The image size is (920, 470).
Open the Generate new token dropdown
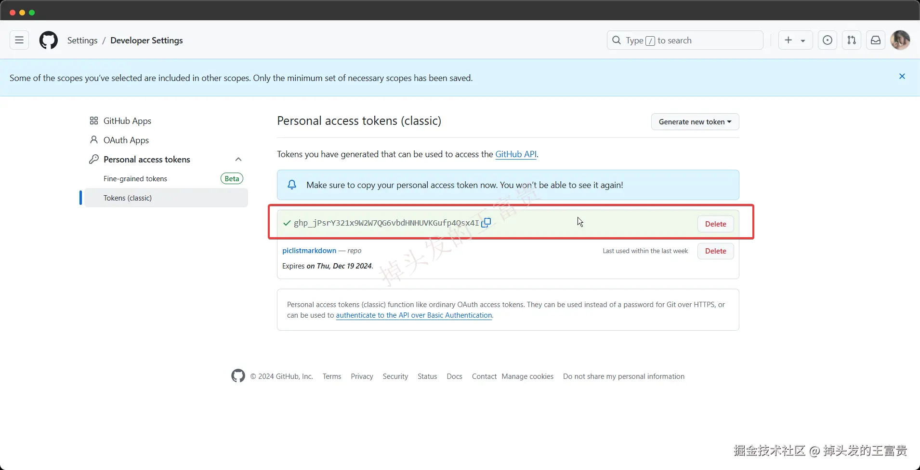tap(695, 122)
